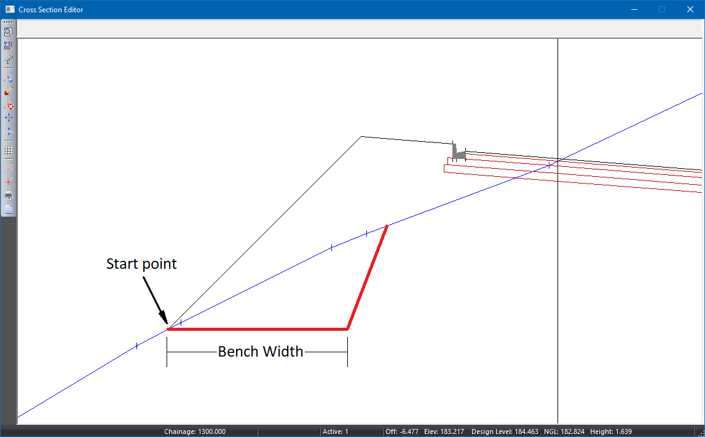The height and width of the screenshot is (437, 705).
Task: Click the vertical adjust point tool
Action: [9, 131]
